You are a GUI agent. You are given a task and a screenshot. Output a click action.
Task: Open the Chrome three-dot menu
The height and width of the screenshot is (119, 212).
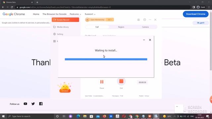pos(209,7)
